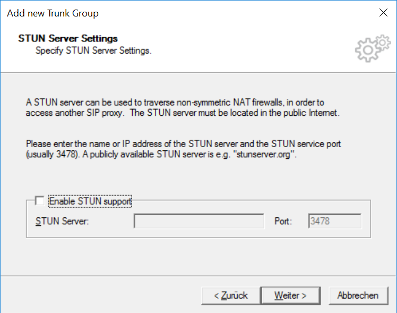
Task: Click the 'Port:' label
Action: point(283,221)
